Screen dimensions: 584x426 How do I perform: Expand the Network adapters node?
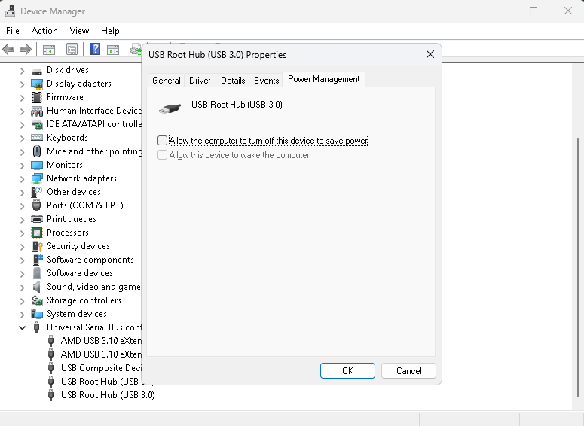point(23,179)
